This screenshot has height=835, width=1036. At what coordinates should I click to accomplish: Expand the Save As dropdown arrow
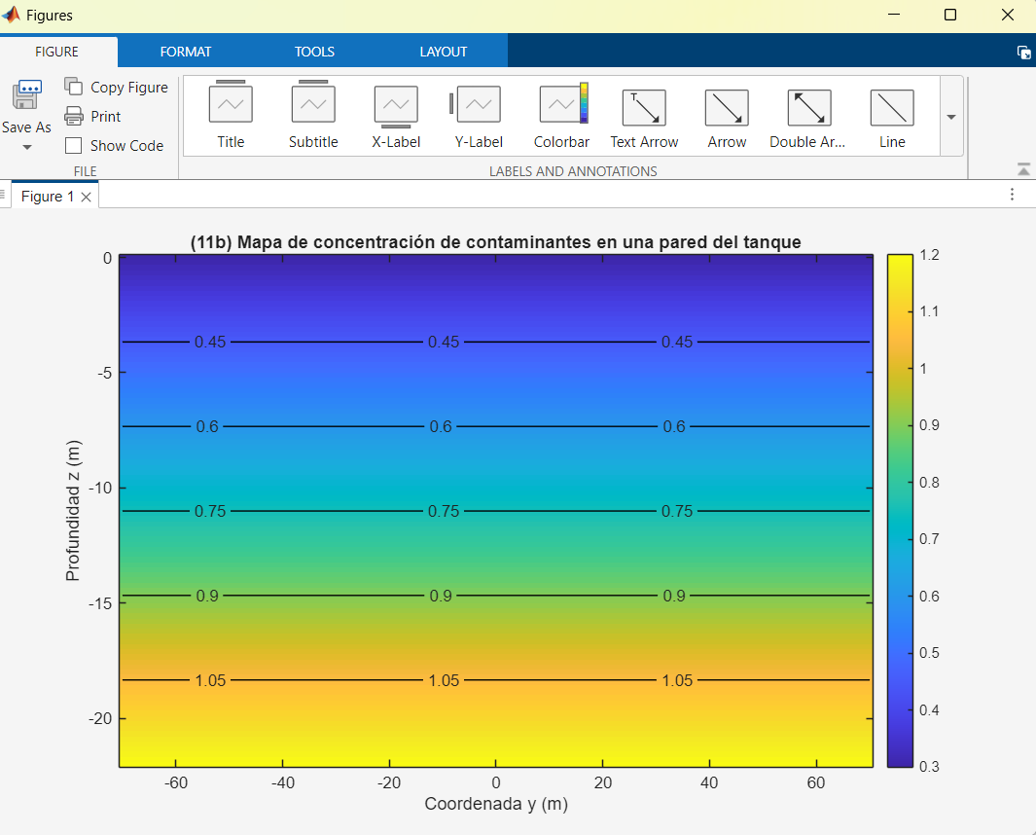click(x=26, y=148)
